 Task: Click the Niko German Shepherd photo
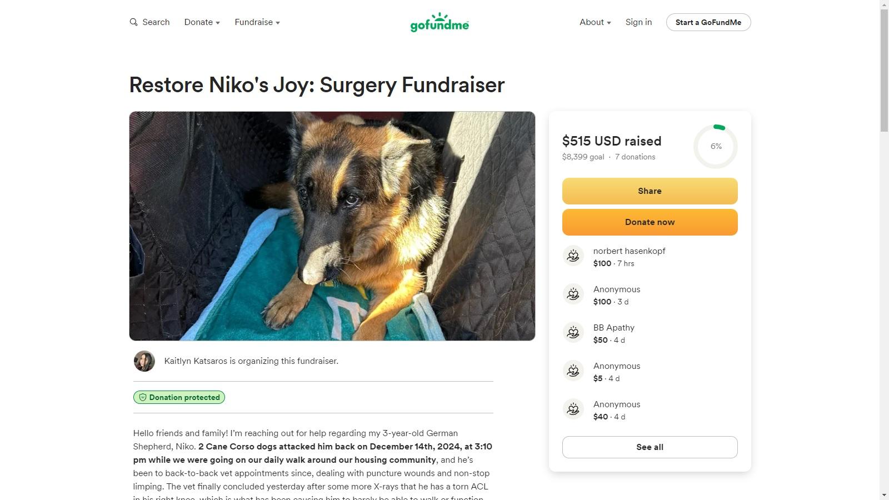tap(332, 226)
